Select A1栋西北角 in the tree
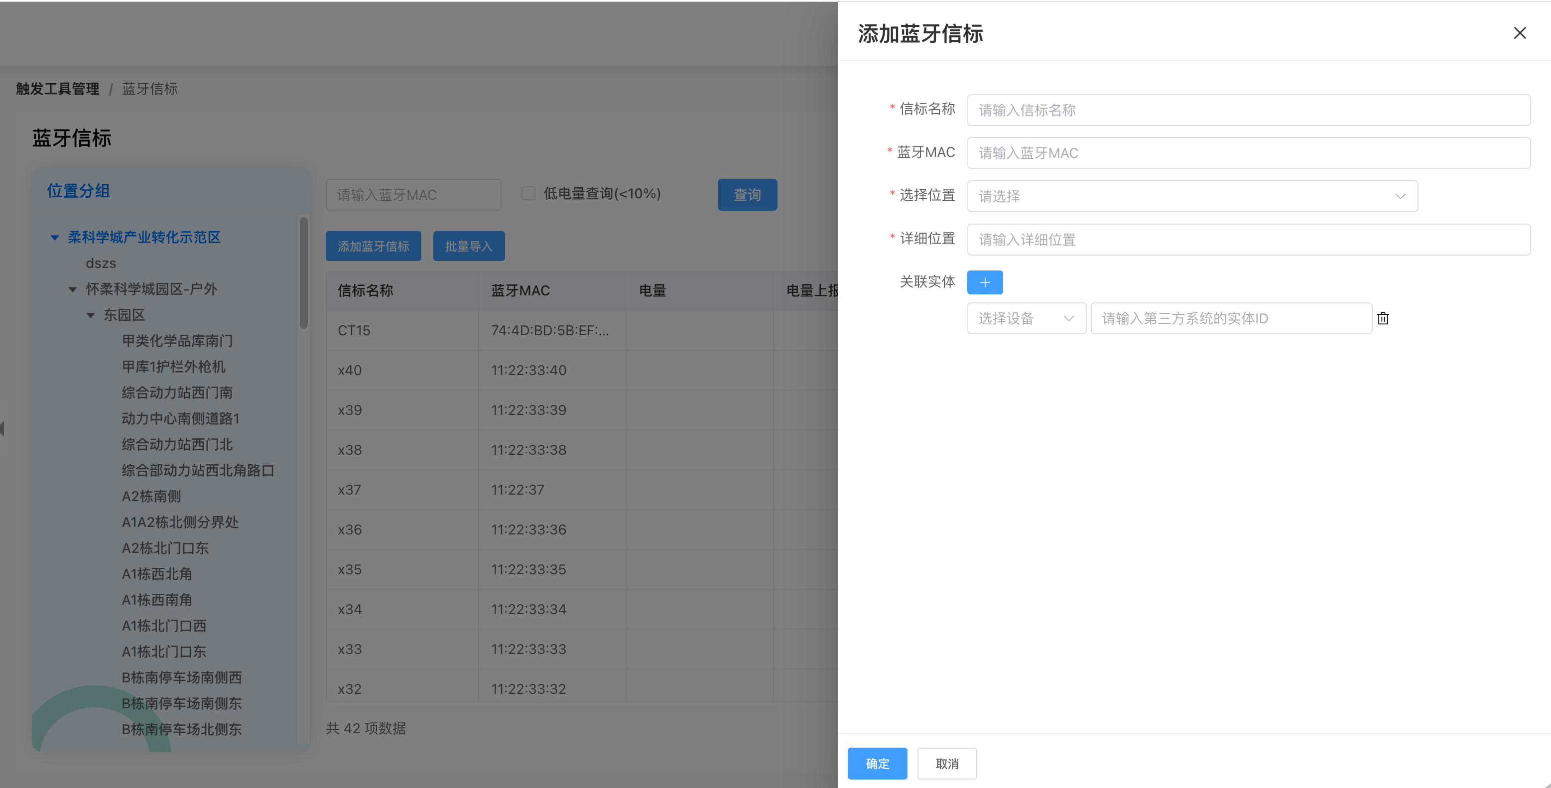 156,574
